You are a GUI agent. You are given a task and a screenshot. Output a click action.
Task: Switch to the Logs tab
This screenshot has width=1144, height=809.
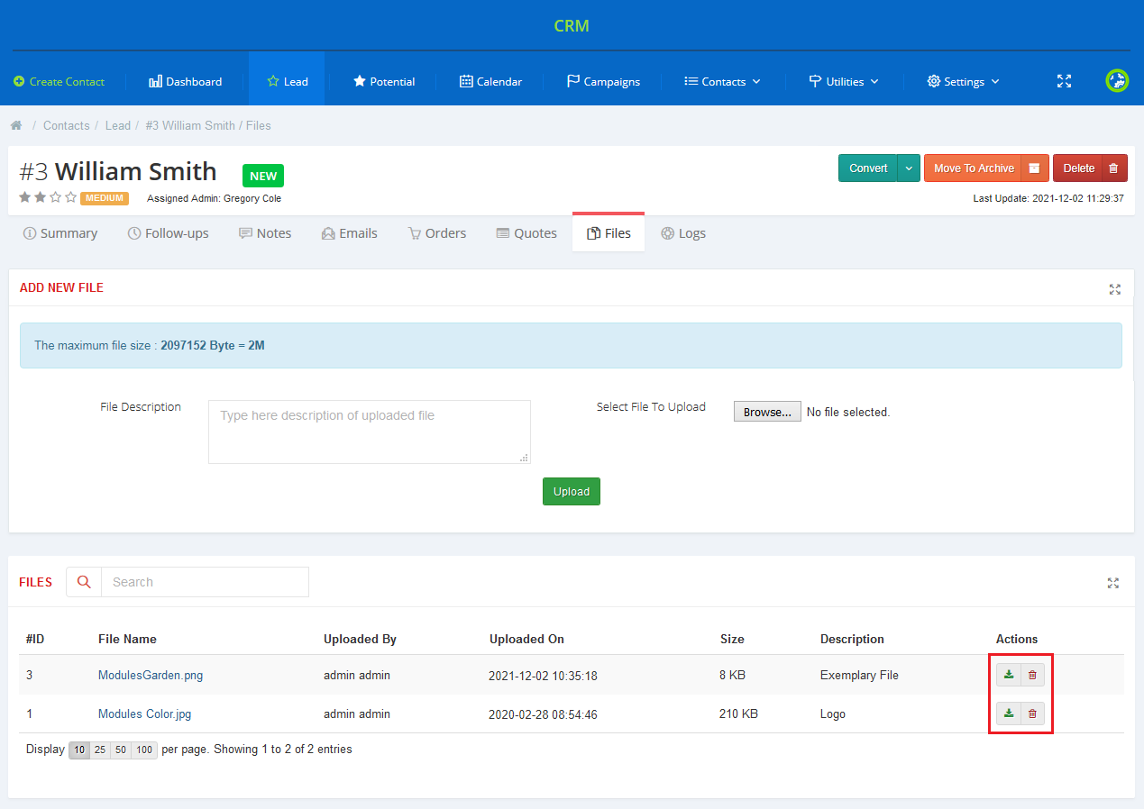point(683,233)
